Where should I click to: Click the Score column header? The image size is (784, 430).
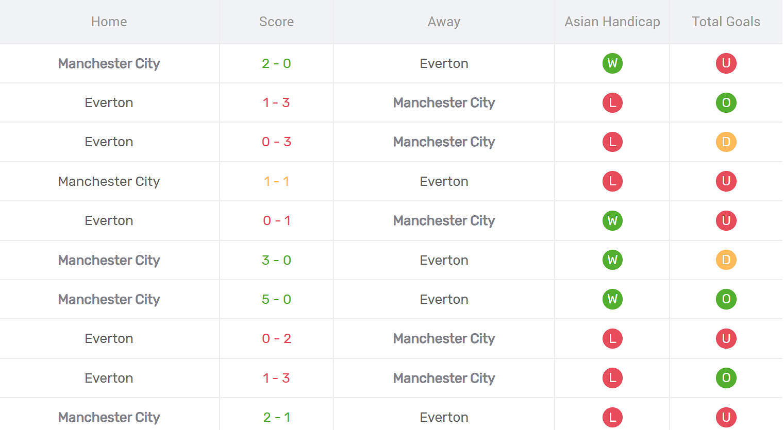[x=276, y=22]
